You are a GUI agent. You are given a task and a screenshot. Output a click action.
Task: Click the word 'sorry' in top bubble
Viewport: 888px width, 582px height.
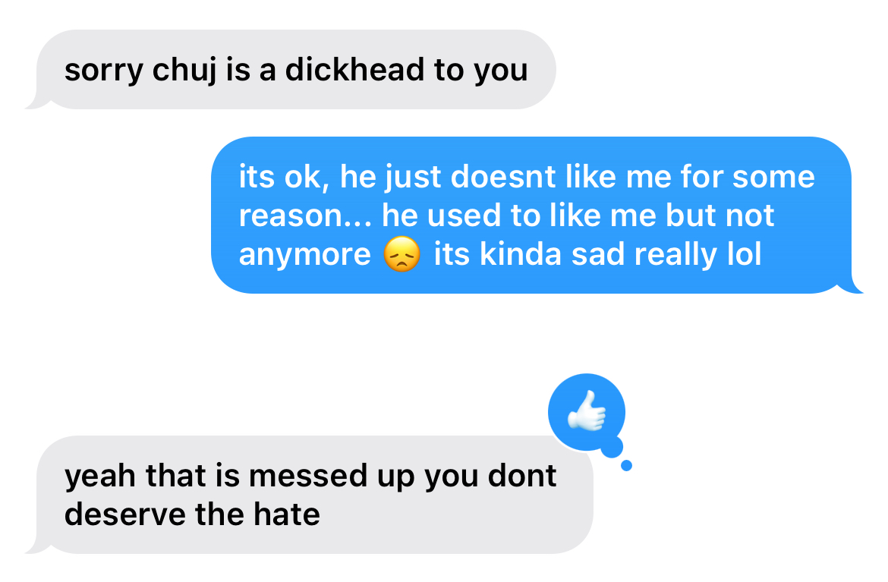click(104, 71)
